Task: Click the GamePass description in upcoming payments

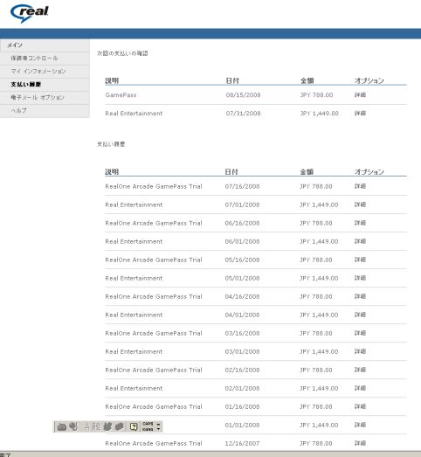Action: pyautogui.click(x=121, y=95)
